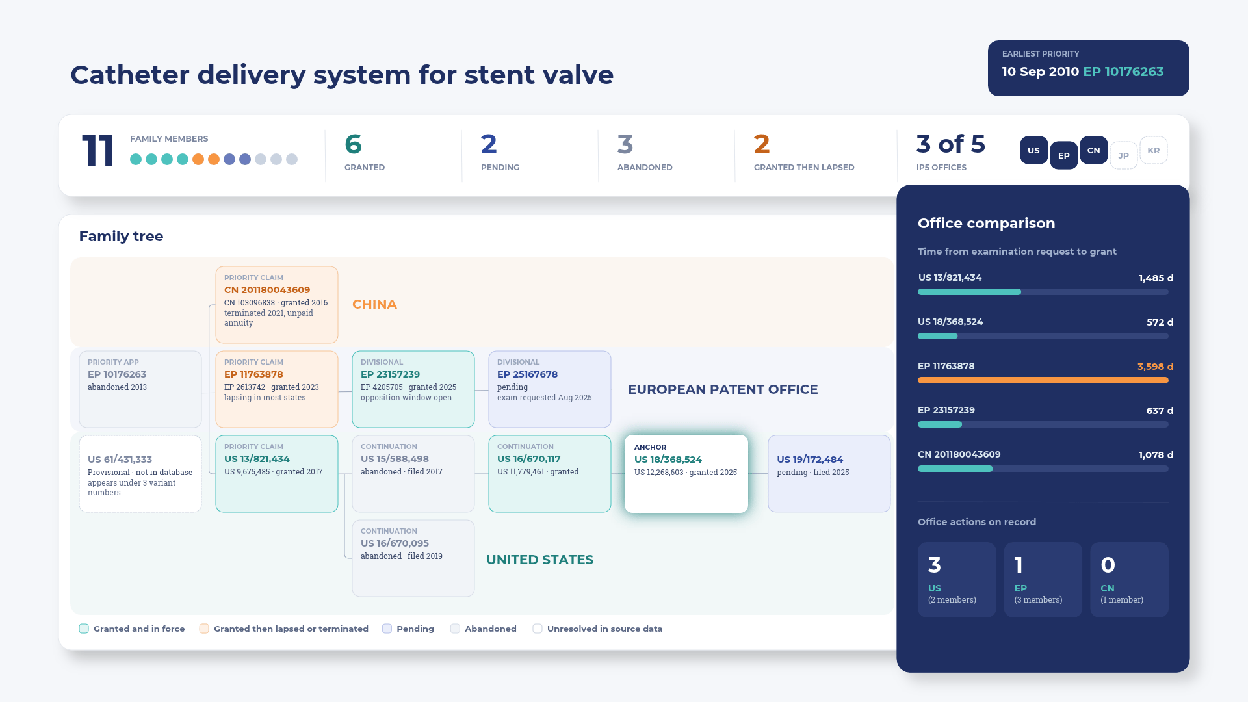The image size is (1248, 702).
Task: Select the EP 11763878 priority claim card
Action: click(x=277, y=389)
